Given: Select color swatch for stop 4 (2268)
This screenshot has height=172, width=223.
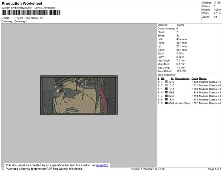Looking at the screenshot, I should pyautogui.click(x=167, y=92).
